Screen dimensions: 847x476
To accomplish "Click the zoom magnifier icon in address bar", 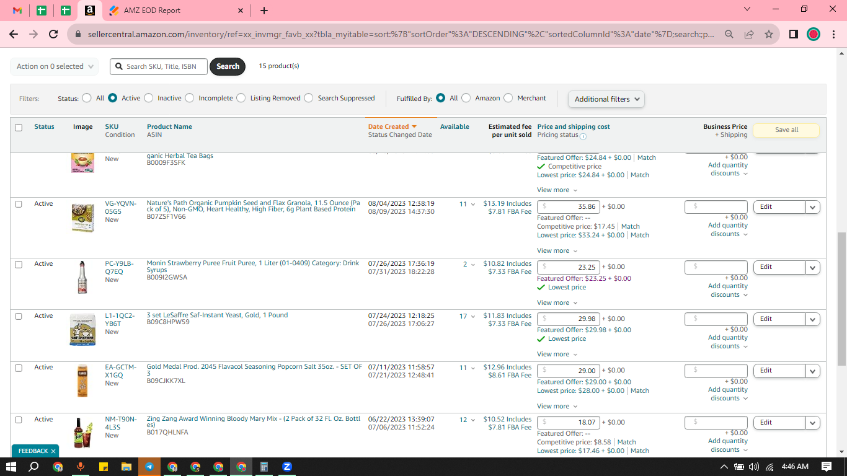I will click(729, 34).
